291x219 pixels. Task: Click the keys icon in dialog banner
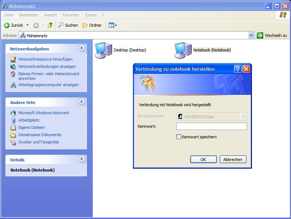pos(148,84)
